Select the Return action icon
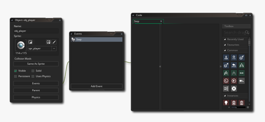265x122 pixels. (x=234, y=65)
